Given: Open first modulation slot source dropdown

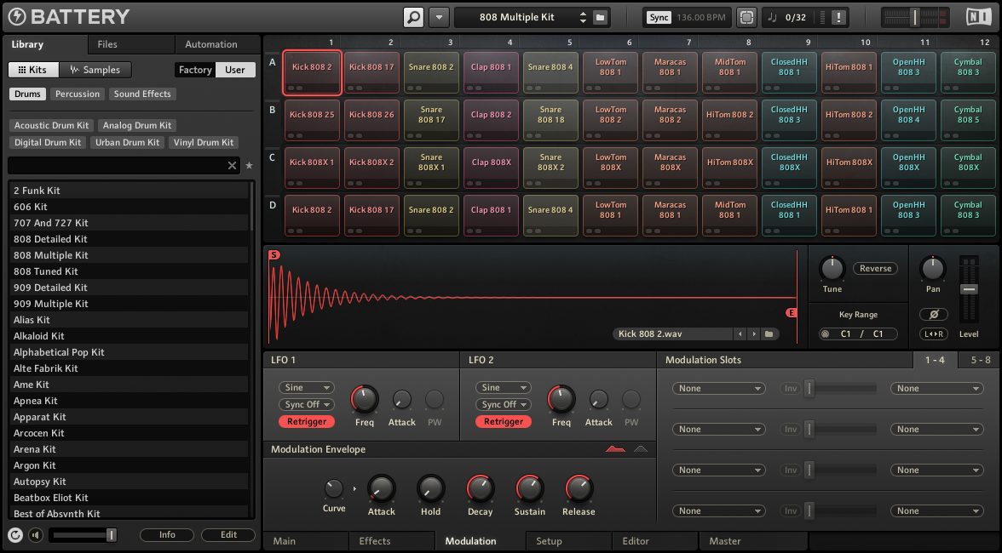Looking at the screenshot, I should point(719,389).
